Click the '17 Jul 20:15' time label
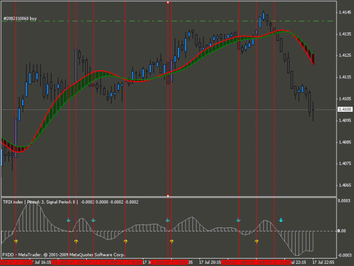Image resolution: width=354 pixels, height=266 pixels. (210, 262)
